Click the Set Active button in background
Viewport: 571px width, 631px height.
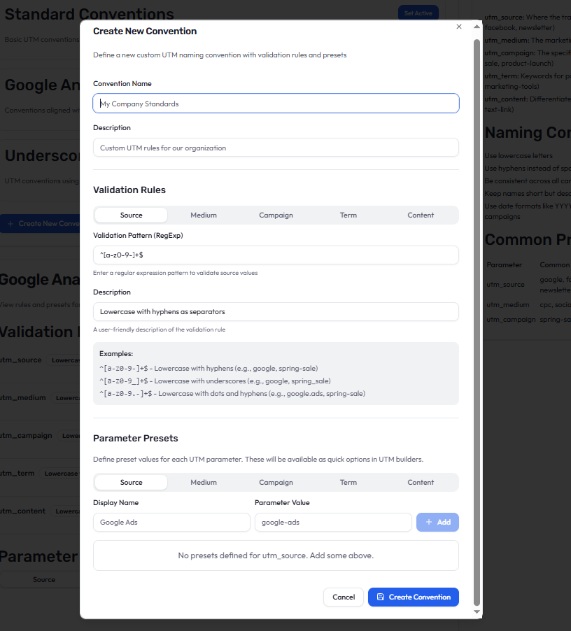click(418, 13)
